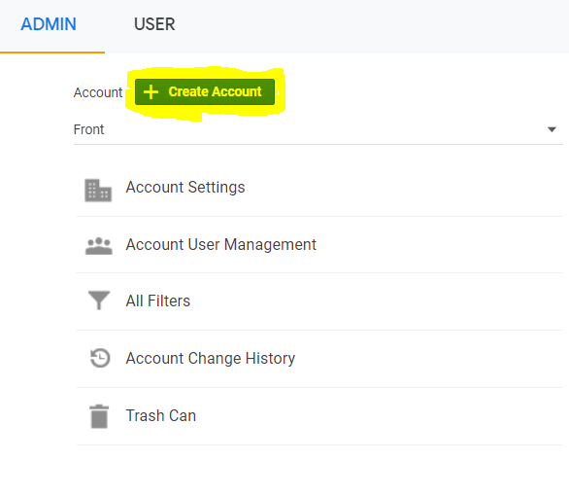Switch to the USER tab

click(x=154, y=24)
